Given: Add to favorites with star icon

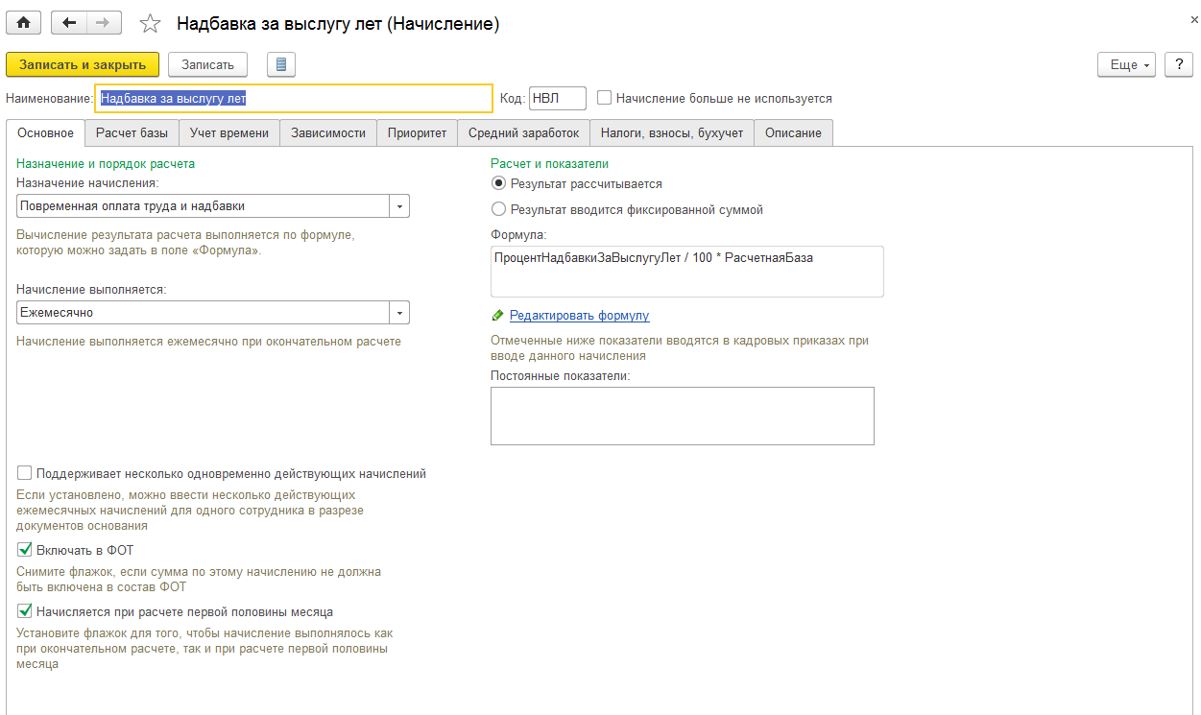Looking at the screenshot, I should [x=151, y=24].
